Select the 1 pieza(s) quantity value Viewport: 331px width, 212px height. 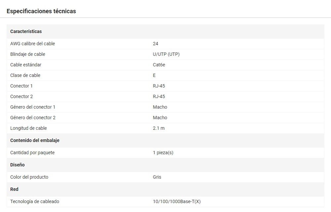pyautogui.click(x=163, y=153)
